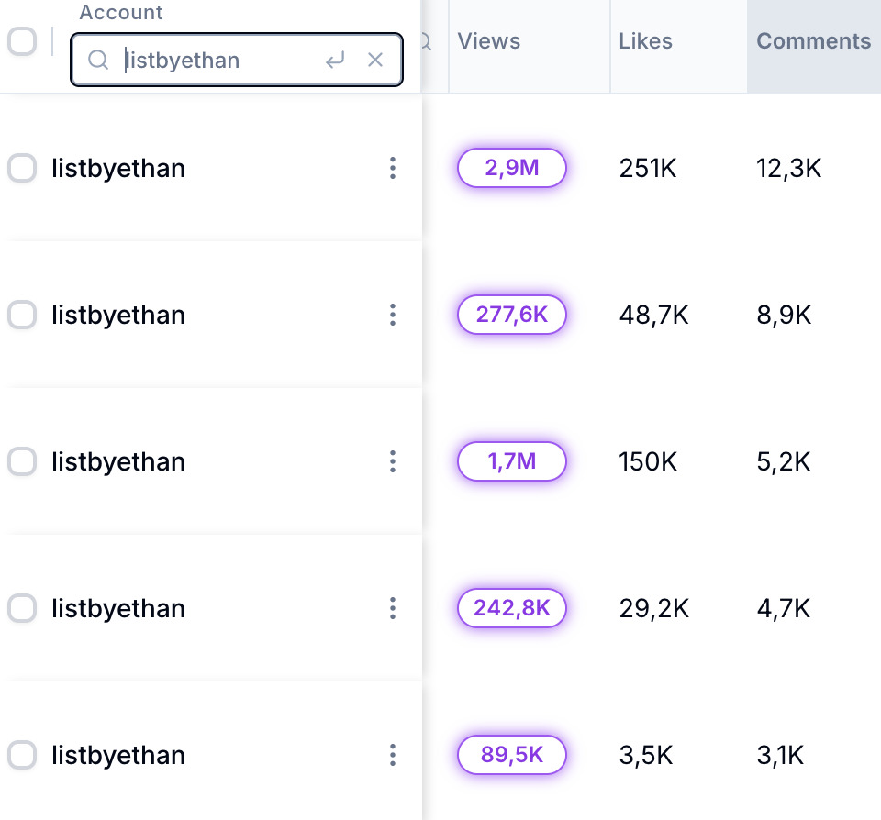Screen dimensions: 881x820
Task: Open the kebab menu on the 1,7M views row
Action: click(x=393, y=461)
